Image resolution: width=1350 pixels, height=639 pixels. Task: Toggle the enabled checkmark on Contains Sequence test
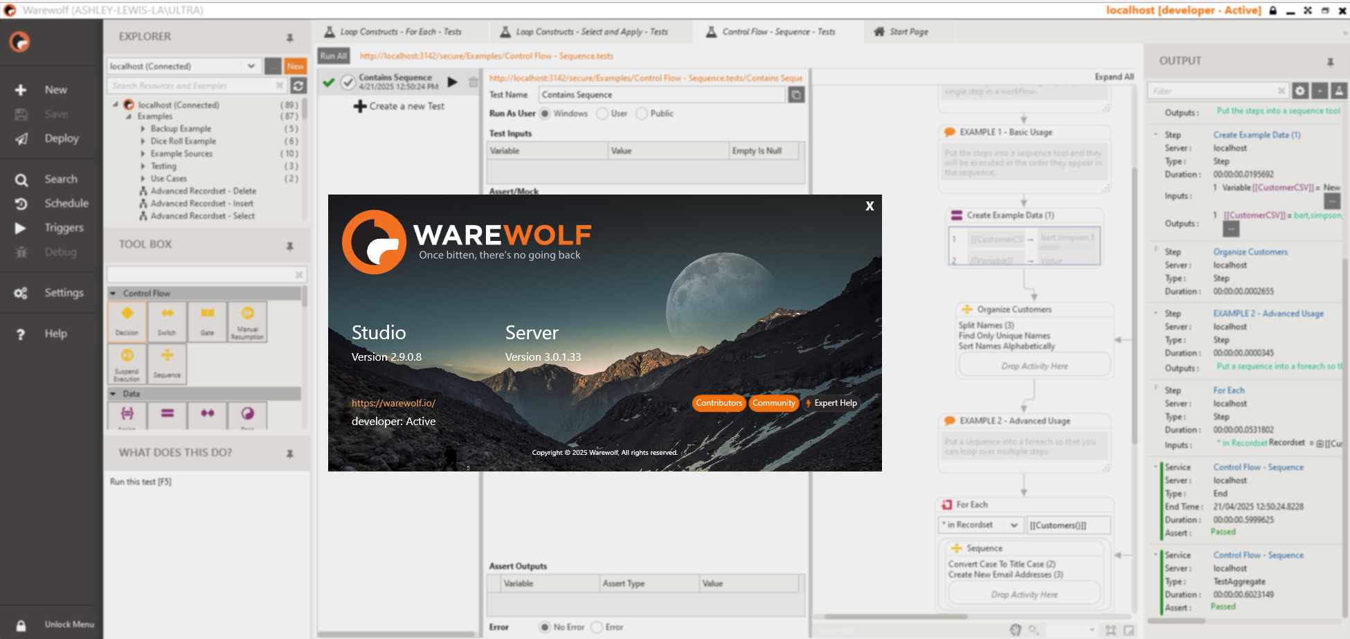pos(348,82)
